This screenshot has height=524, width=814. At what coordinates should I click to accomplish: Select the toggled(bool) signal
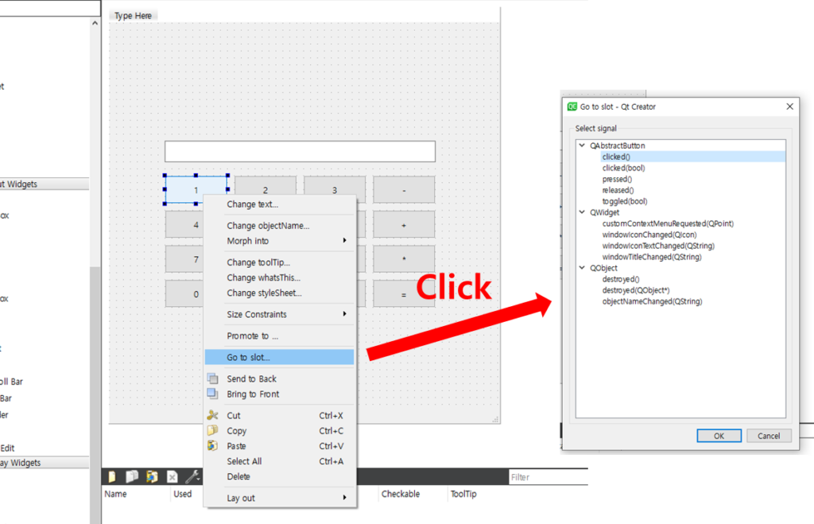625,202
